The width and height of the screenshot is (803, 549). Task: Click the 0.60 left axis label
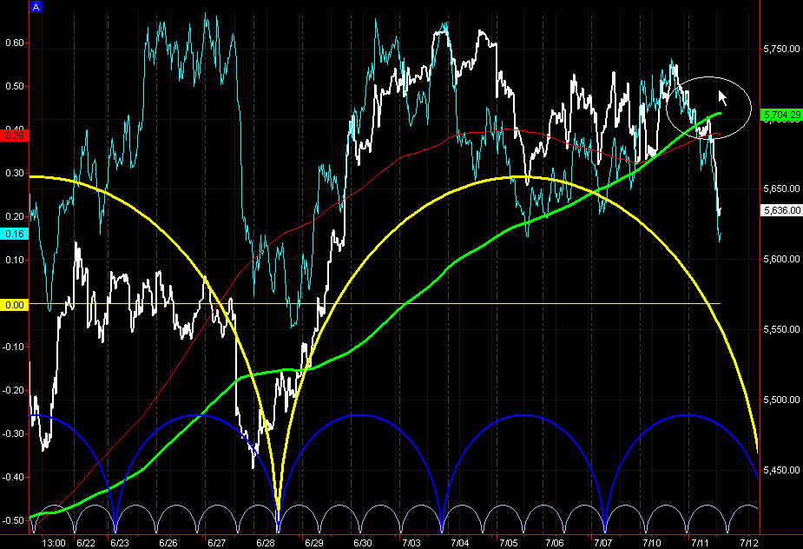[15, 43]
